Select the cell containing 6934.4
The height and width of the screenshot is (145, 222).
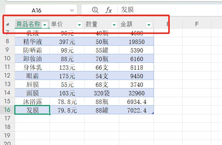[136, 101]
